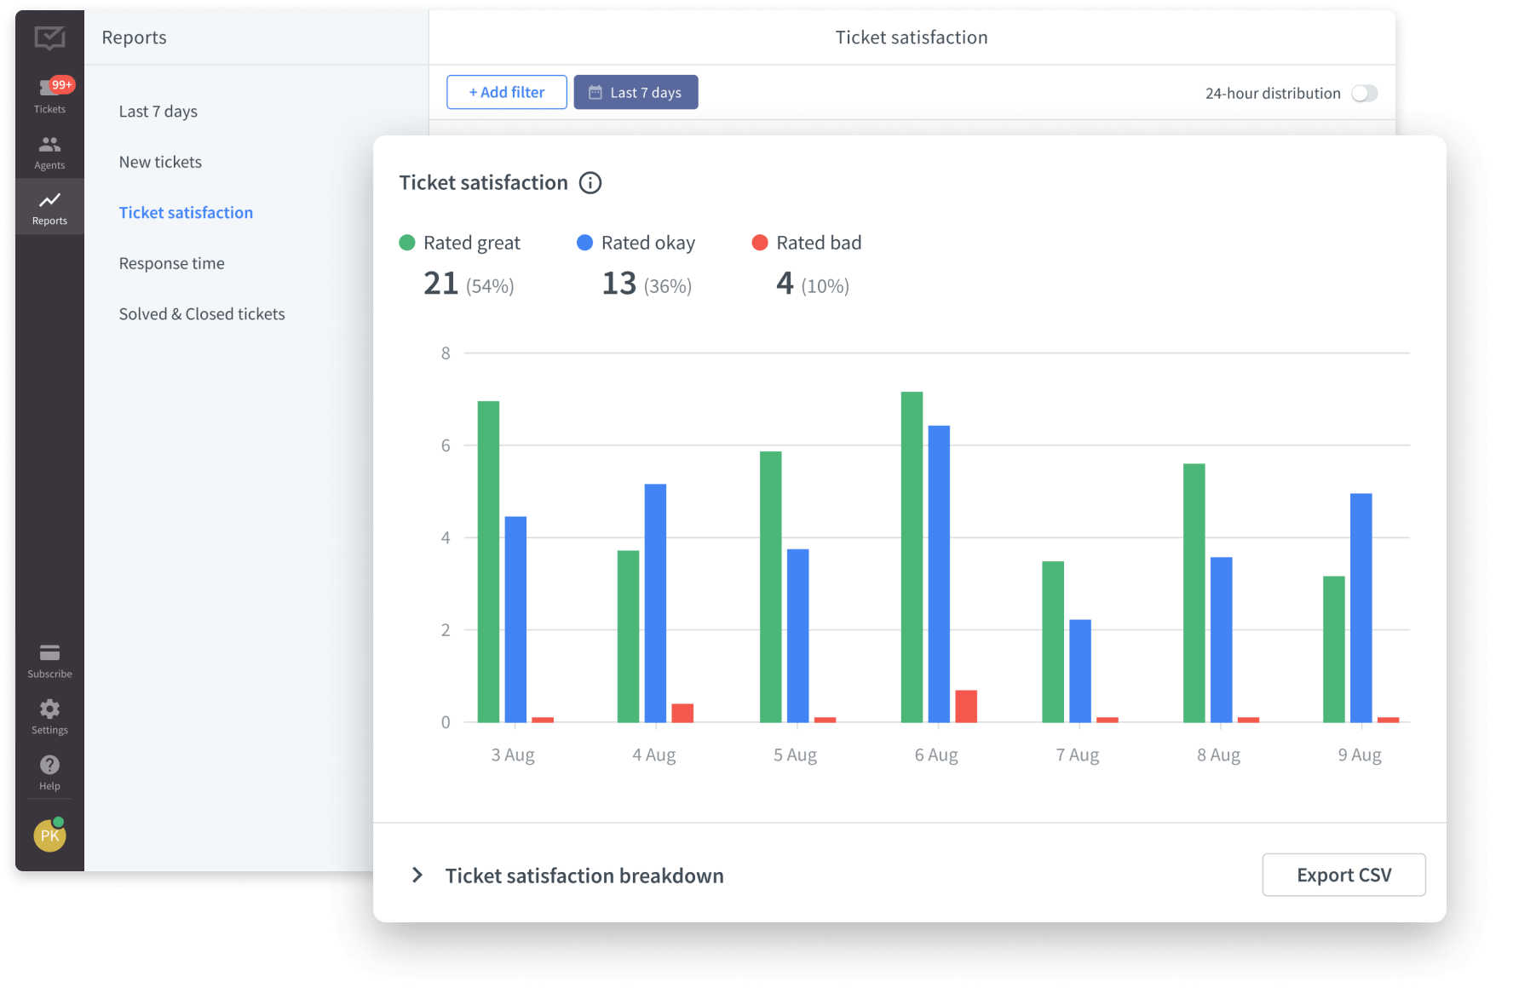Click the Export CSV button

[x=1343, y=875]
